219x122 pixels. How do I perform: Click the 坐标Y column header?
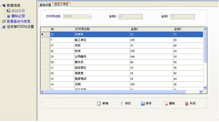coord(188,29)
